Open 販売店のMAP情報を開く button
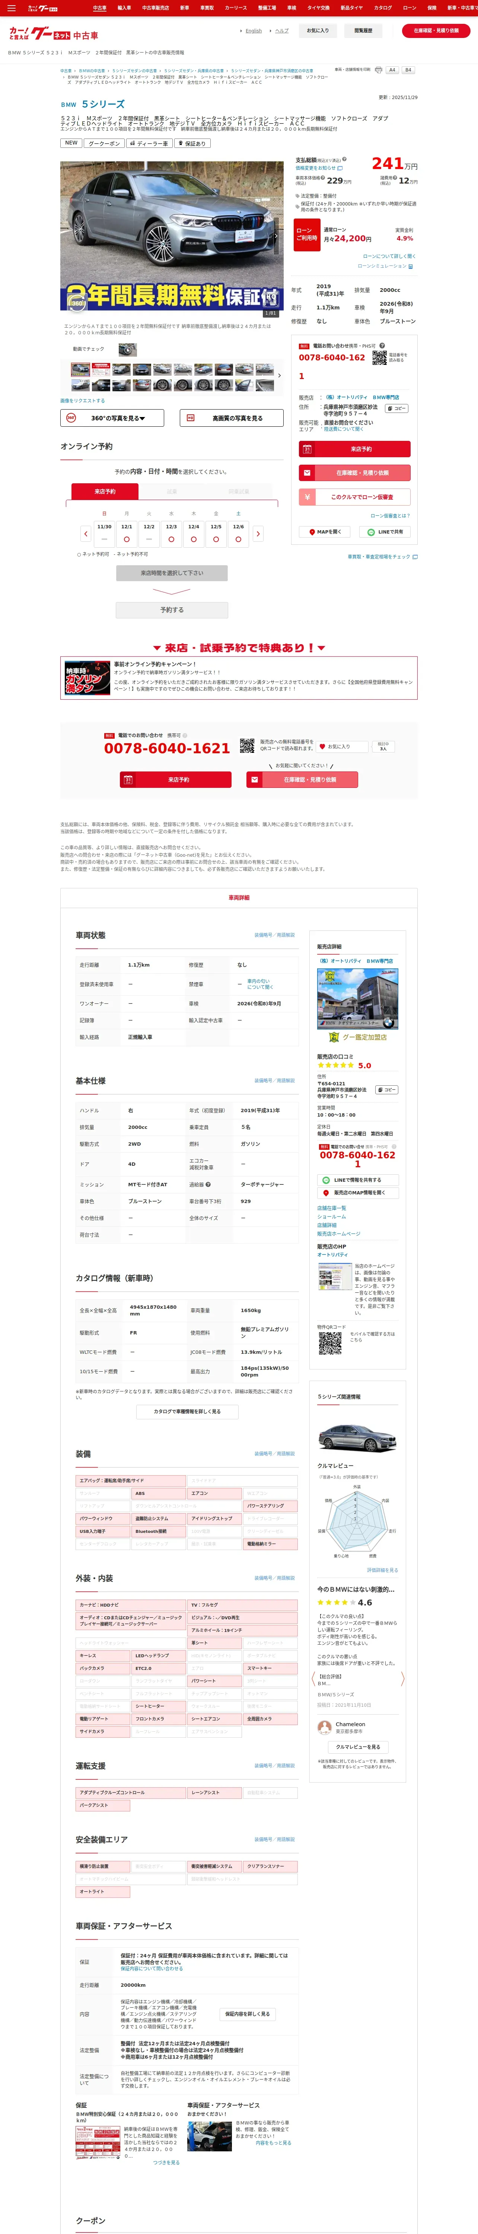478x2234 pixels. tap(357, 1193)
